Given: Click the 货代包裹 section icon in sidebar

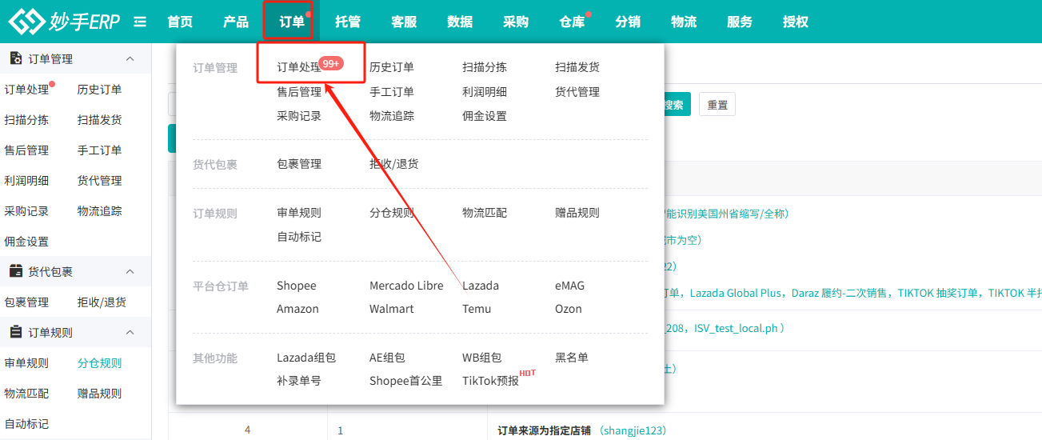Looking at the screenshot, I should [x=16, y=271].
